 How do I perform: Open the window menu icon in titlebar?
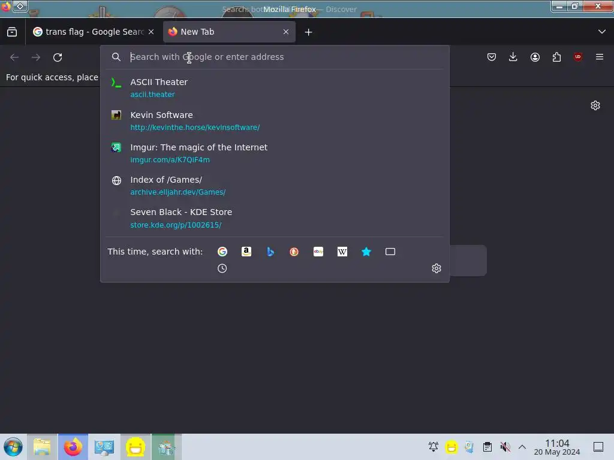(20, 6)
